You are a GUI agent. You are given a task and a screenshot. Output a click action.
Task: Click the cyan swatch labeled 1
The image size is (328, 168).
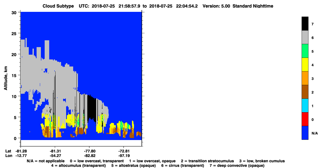tap(305, 105)
